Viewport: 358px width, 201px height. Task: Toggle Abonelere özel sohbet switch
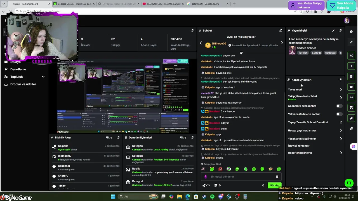point(339,106)
